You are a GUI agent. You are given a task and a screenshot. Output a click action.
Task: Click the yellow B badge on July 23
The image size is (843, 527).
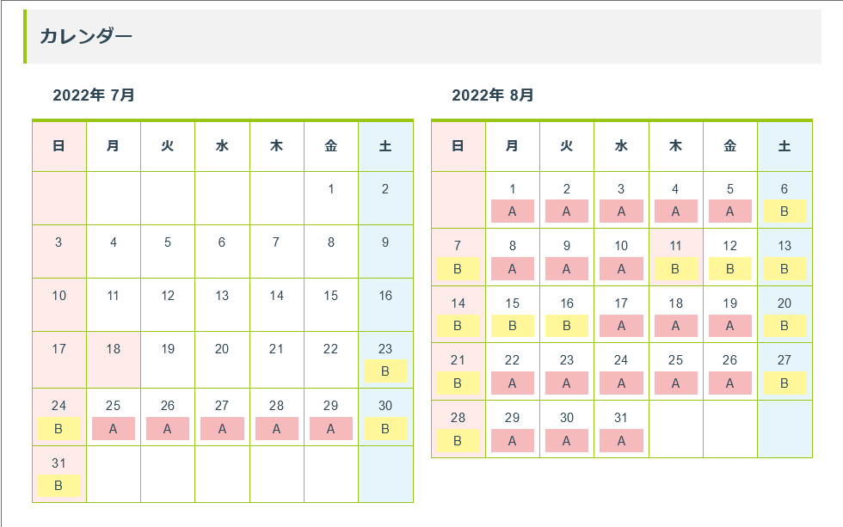click(x=385, y=371)
